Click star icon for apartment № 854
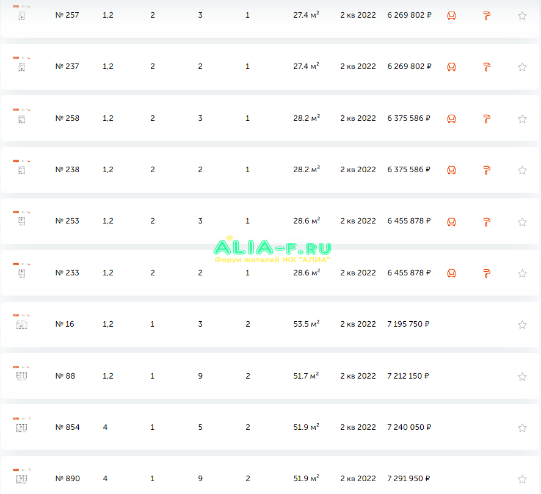Viewport: 541px width, 494px height. coord(522,428)
